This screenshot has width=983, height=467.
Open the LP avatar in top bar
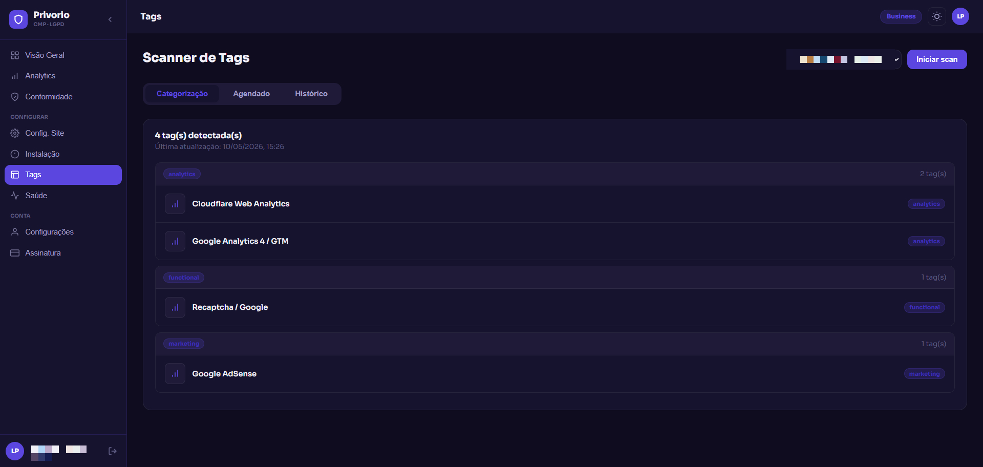(x=960, y=16)
